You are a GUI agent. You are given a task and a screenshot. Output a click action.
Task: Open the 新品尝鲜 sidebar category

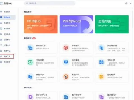point(7,23)
